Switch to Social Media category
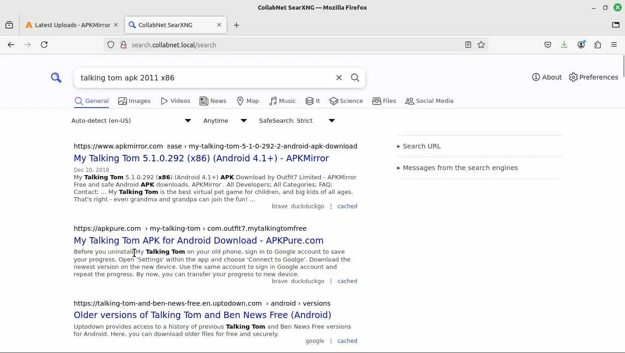The height and width of the screenshot is (353, 625). pyautogui.click(x=429, y=101)
